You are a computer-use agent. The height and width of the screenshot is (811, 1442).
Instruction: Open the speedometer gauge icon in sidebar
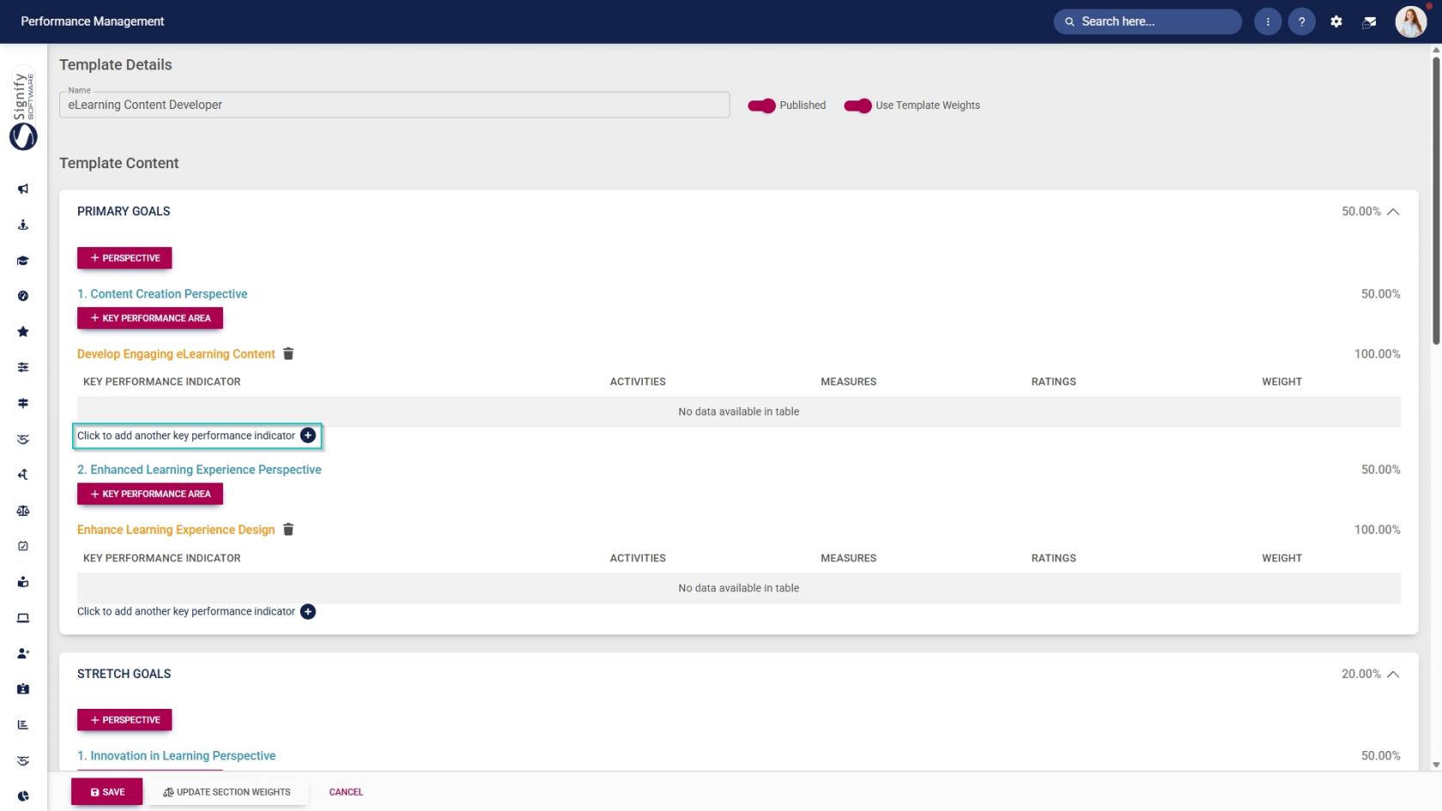pyautogui.click(x=23, y=296)
